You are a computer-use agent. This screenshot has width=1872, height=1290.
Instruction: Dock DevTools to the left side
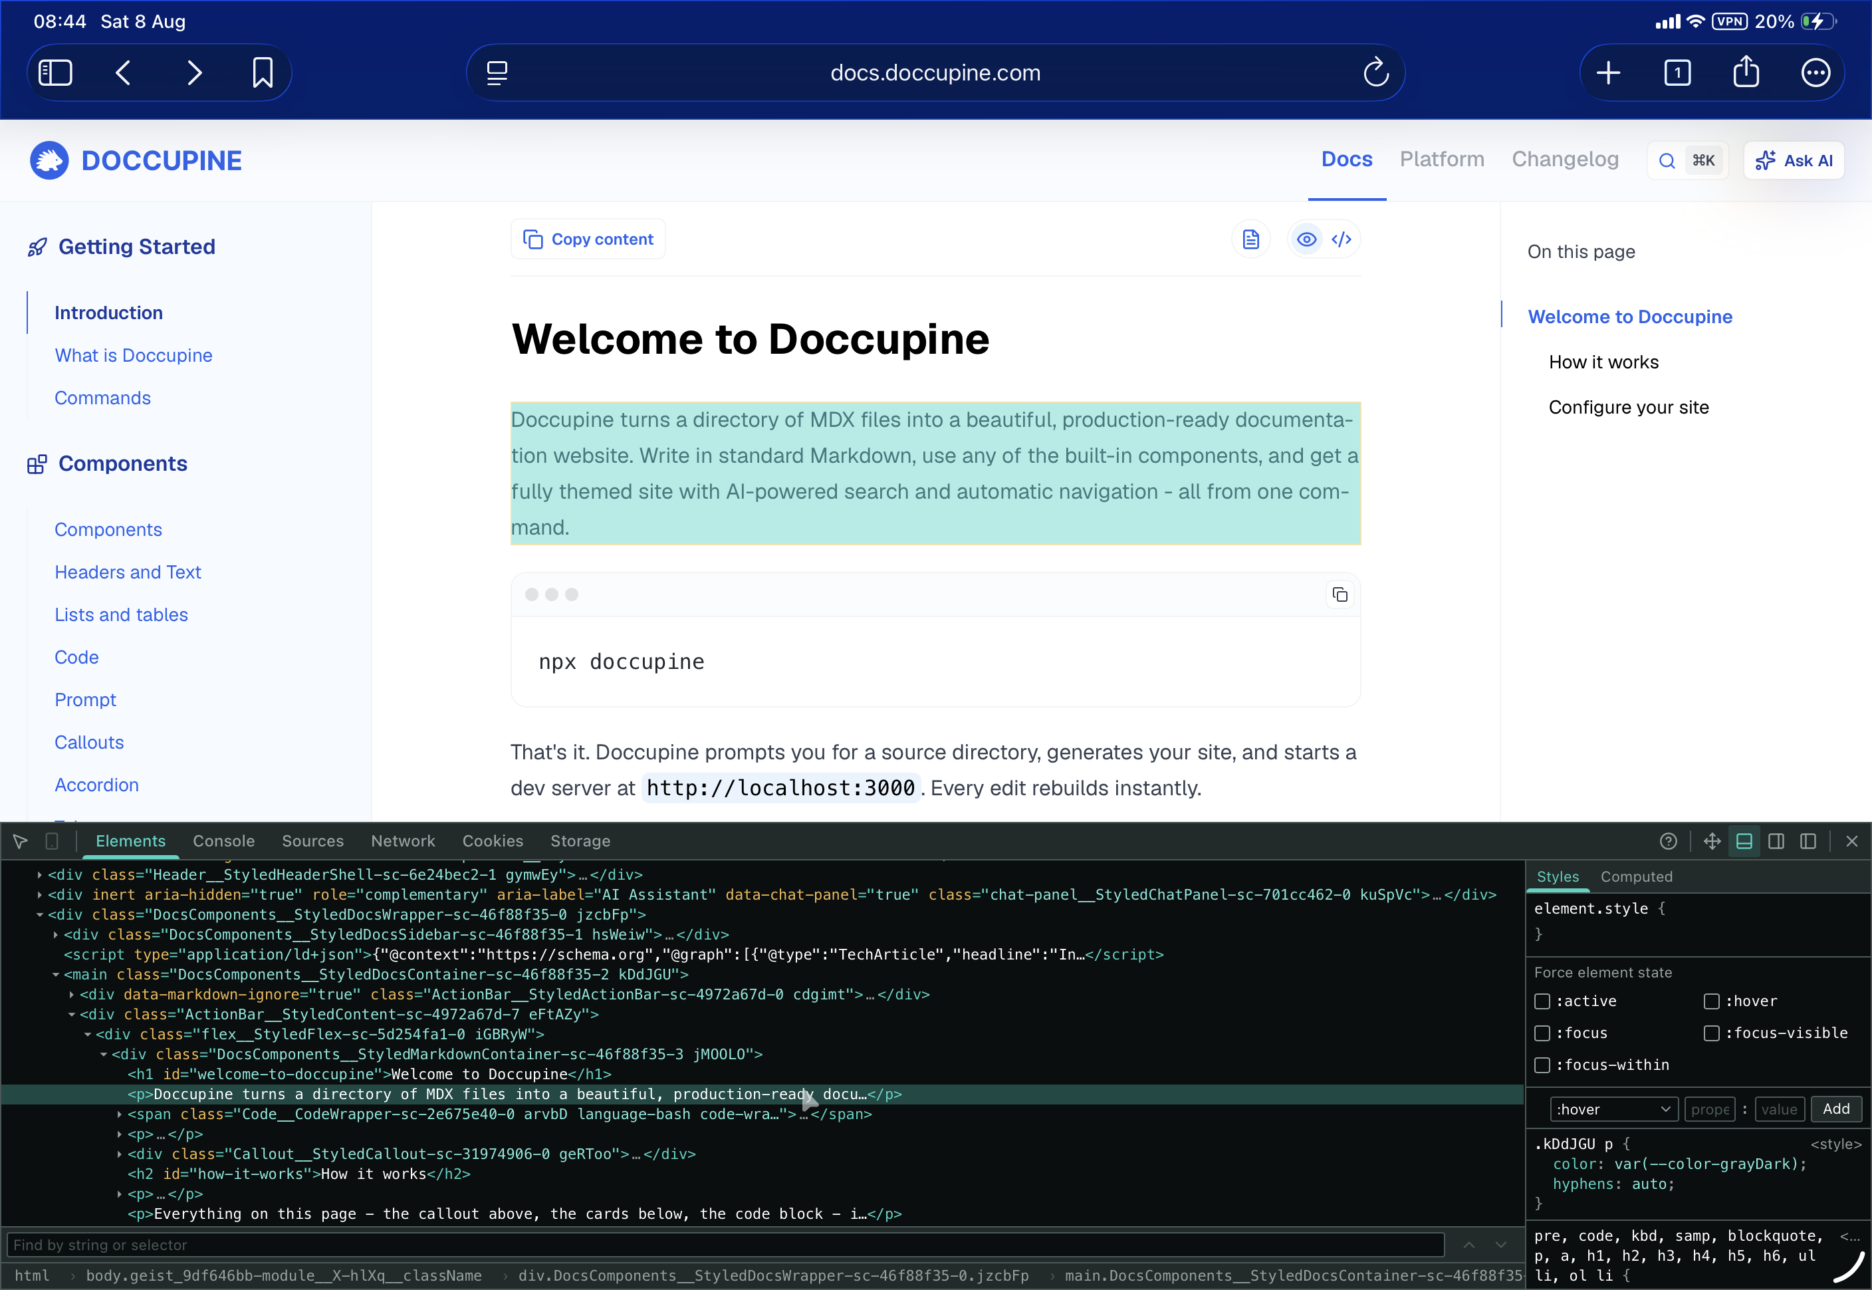(1808, 841)
